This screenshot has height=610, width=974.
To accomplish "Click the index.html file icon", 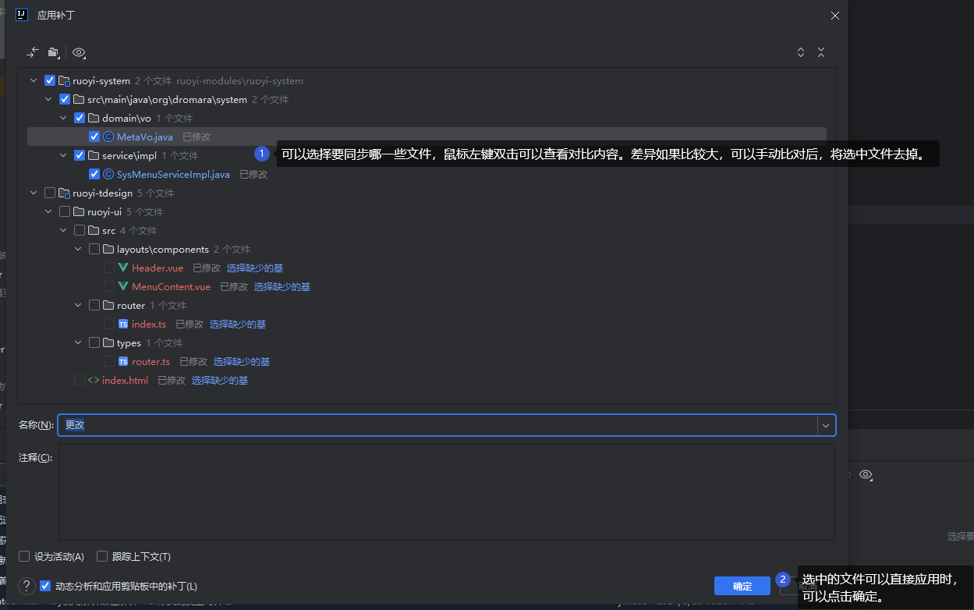I will 94,380.
